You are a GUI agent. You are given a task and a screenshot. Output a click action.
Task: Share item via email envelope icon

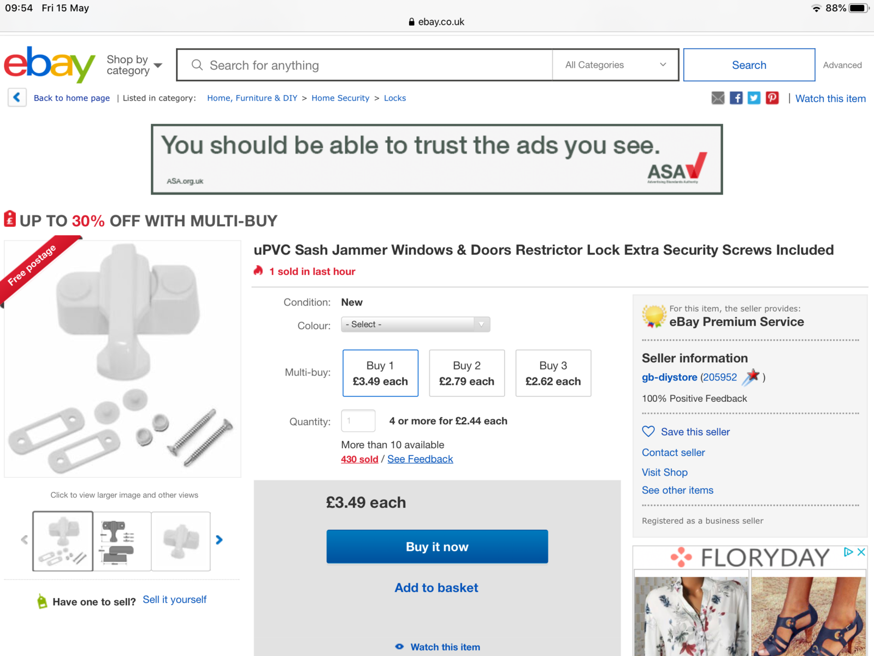click(718, 98)
